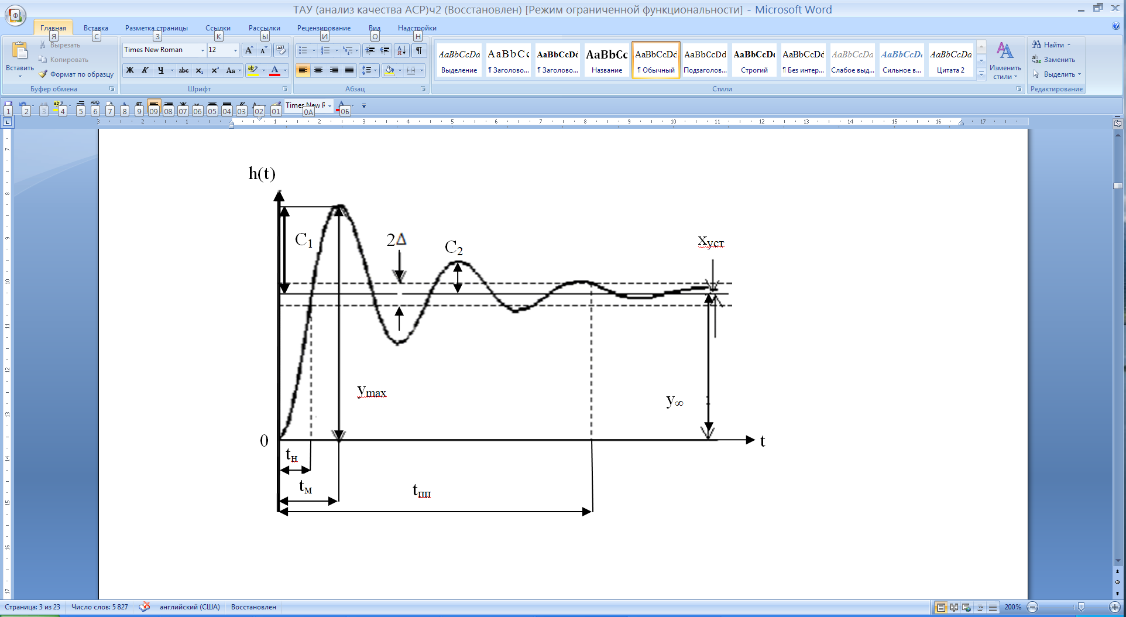Expand the Styles gallery More arrow
This screenshot has width=1126, height=617.
click(981, 74)
